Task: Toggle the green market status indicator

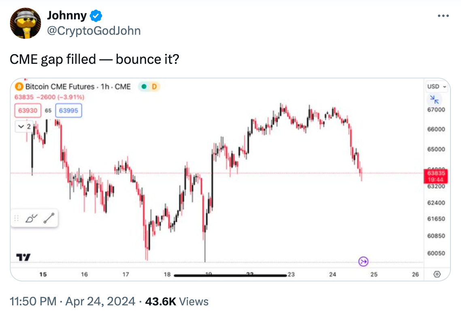Action: pyautogui.click(x=144, y=86)
